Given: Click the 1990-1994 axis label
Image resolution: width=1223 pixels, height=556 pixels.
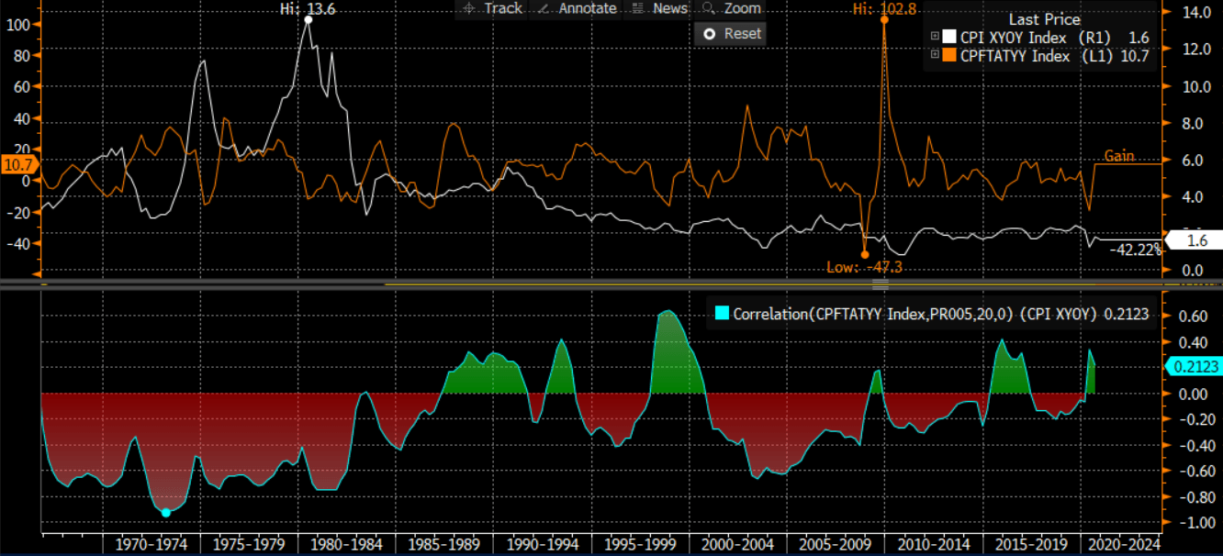Looking at the screenshot, I should (544, 544).
